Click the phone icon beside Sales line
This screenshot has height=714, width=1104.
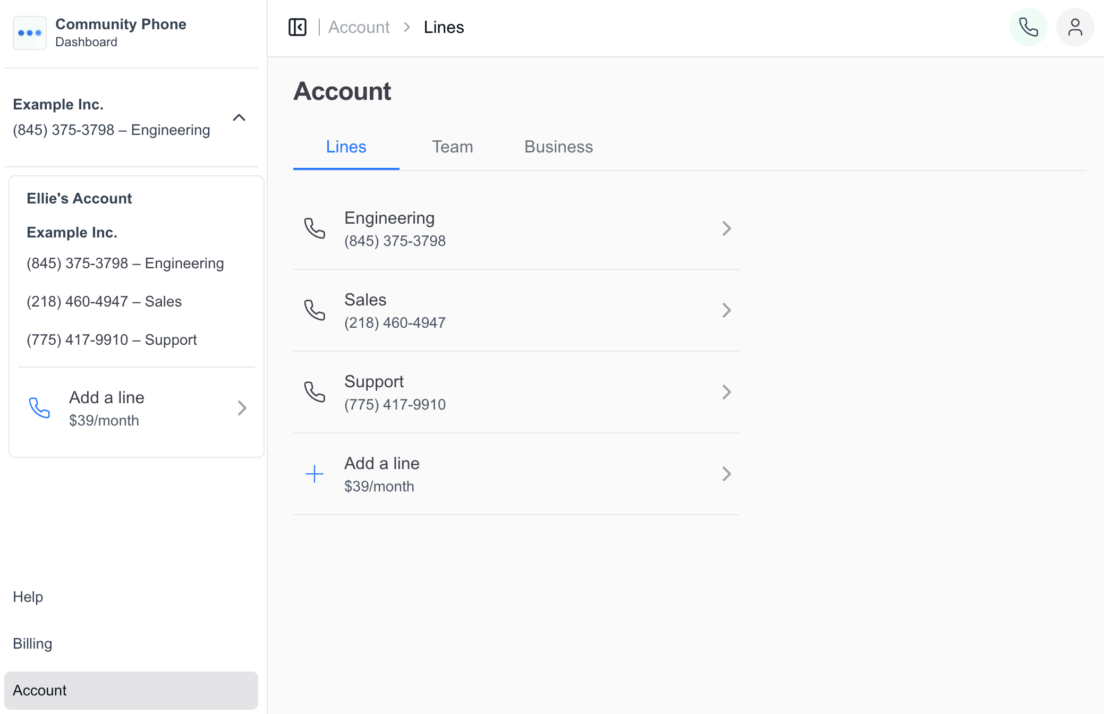tap(315, 310)
